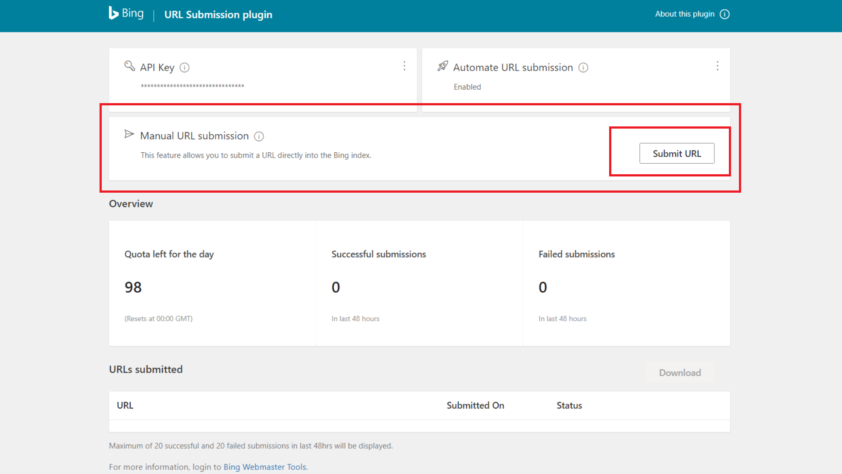Click the Submitted On column header
Screen dimensions: 842x474
[x=475, y=405]
